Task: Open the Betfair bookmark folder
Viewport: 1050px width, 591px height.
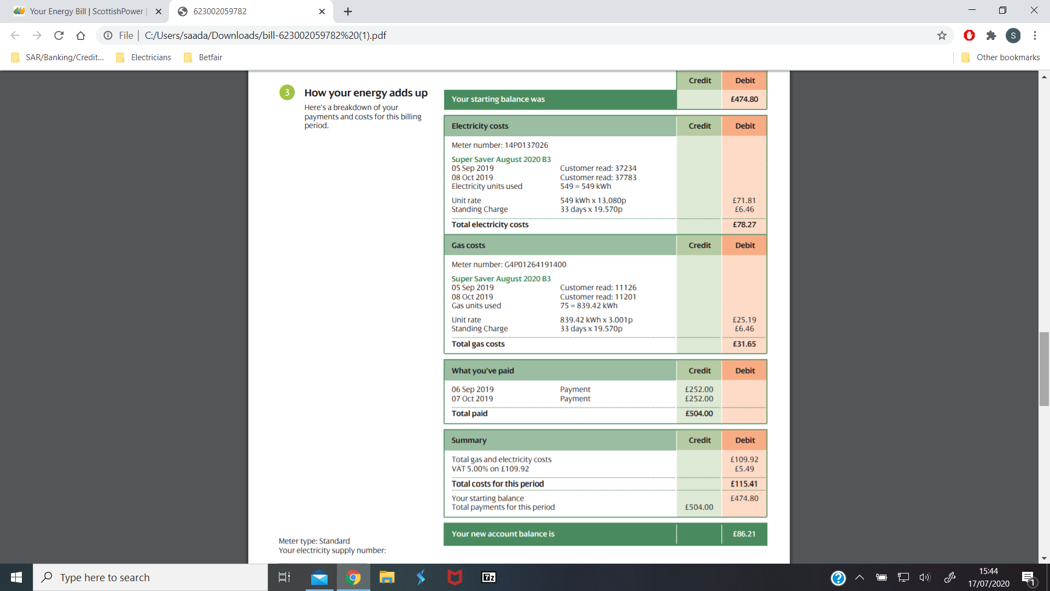Action: [203, 57]
